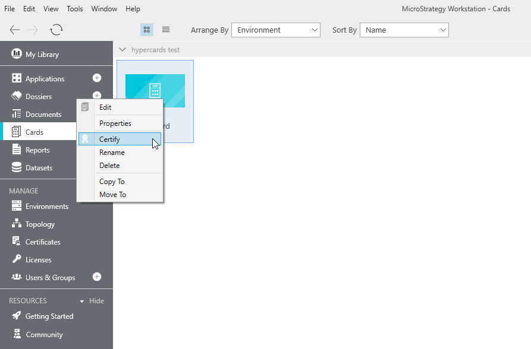Screen dimensions: 531x349
Task: Go to the Reports section label
Action: click(37, 150)
